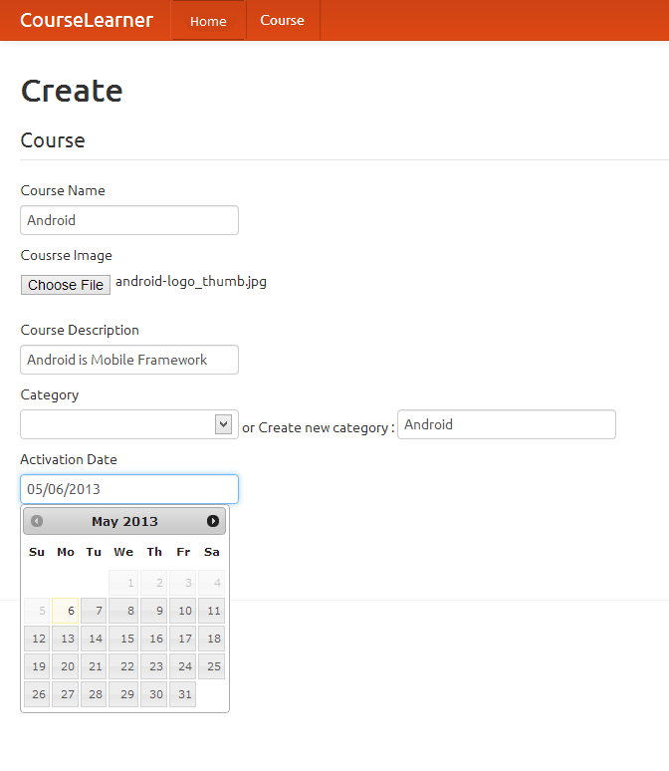Go to next month in datepicker
Image resolution: width=669 pixels, height=771 pixels.
tap(213, 521)
